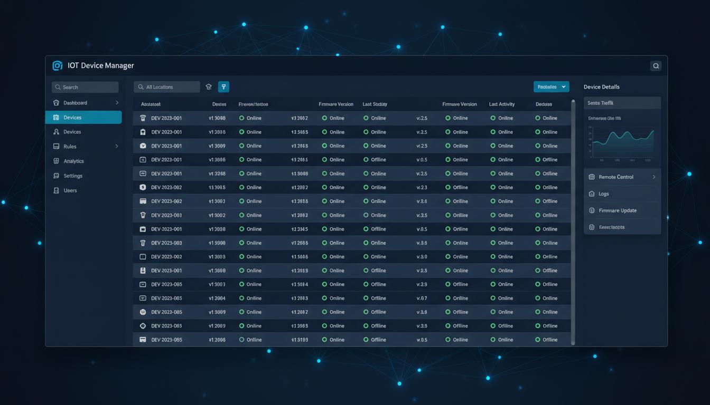Click the IOT Device Manager logo icon
710x405 pixels.
pyautogui.click(x=57, y=65)
